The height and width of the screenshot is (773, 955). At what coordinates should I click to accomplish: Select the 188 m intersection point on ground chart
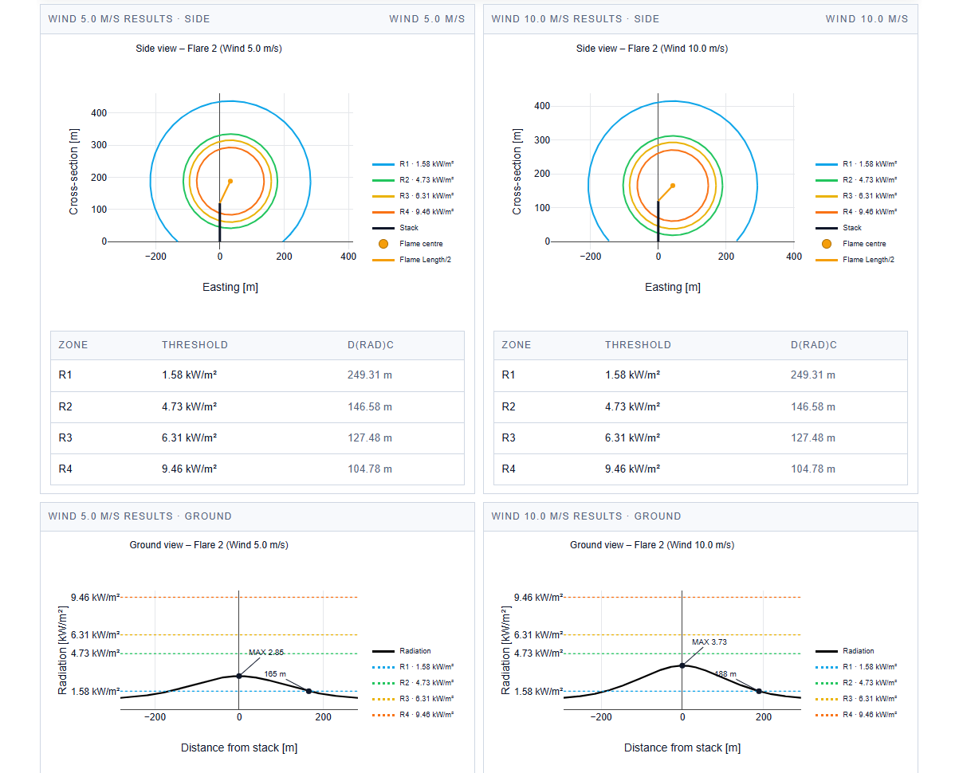point(759,691)
